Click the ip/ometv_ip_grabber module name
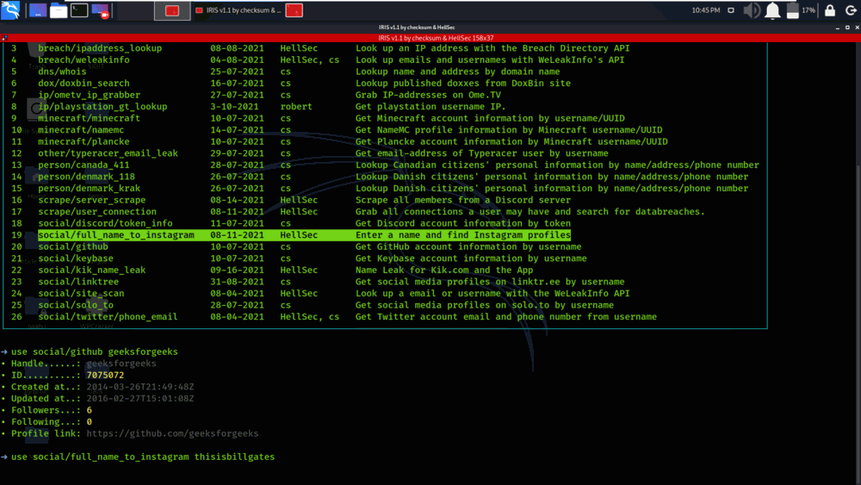The height and width of the screenshot is (485, 861). tap(89, 95)
